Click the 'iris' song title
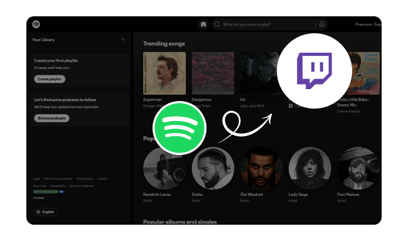The height and width of the screenshot is (241, 408). pos(243,99)
